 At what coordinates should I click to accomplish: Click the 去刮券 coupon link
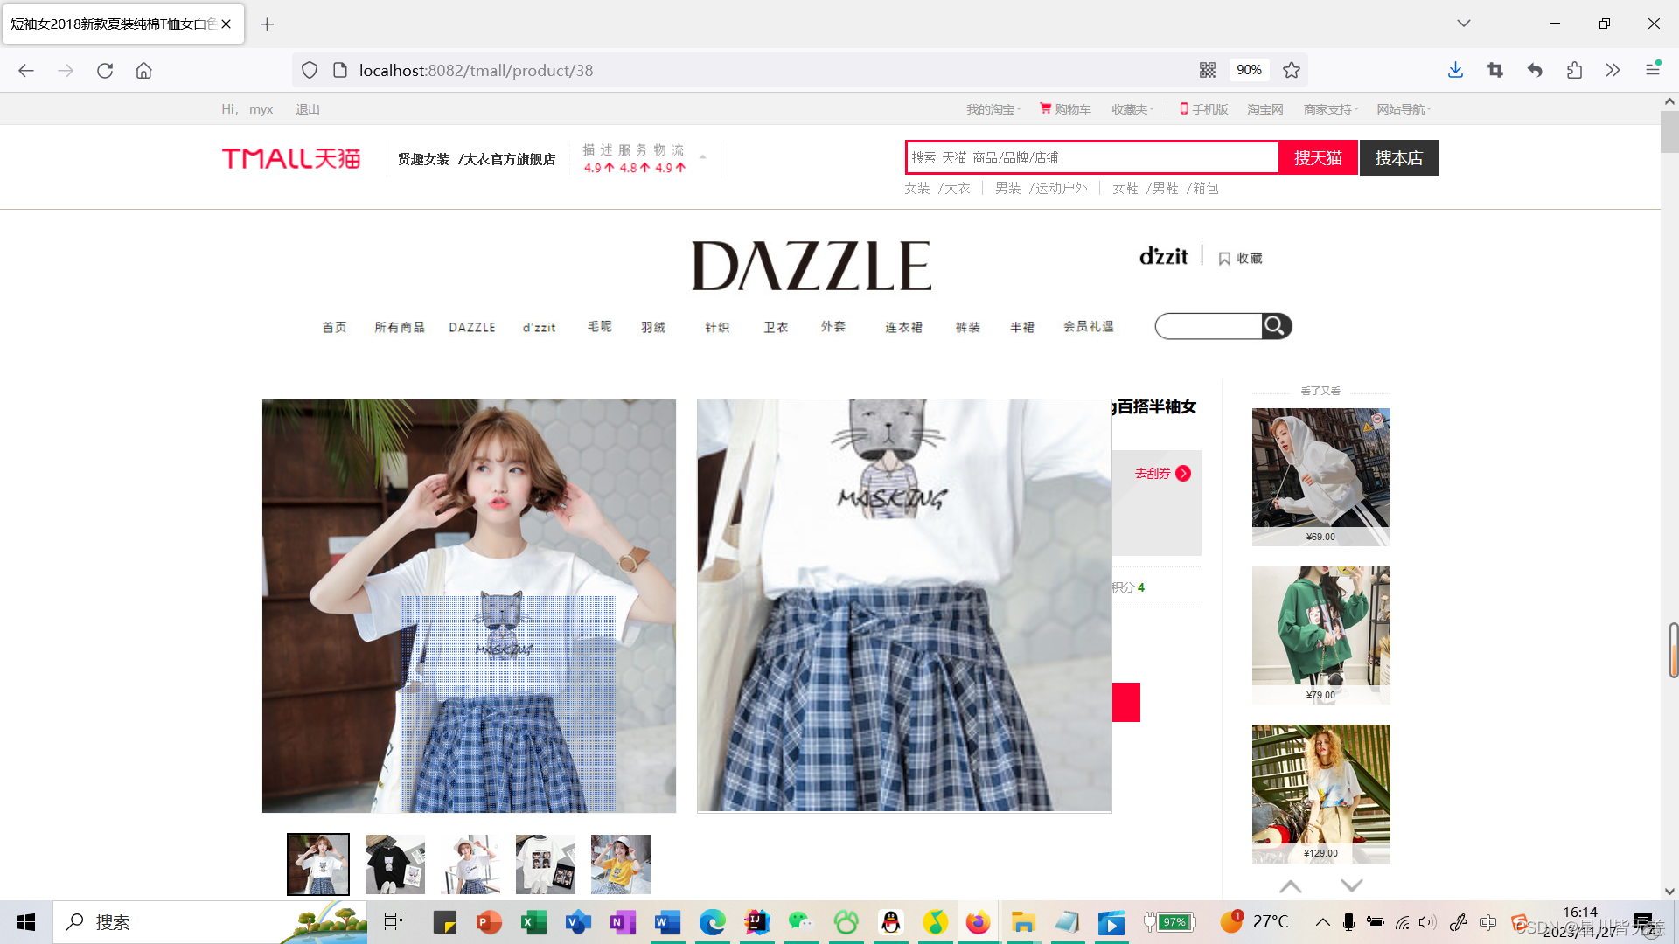1162,473
